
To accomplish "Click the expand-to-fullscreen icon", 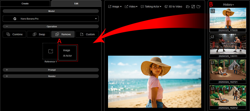I will (x=193, y=6).
